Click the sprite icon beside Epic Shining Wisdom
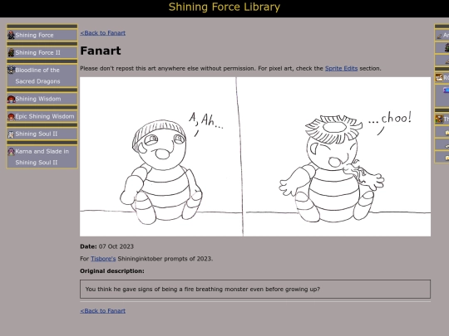This screenshot has height=336, width=449. point(11,117)
